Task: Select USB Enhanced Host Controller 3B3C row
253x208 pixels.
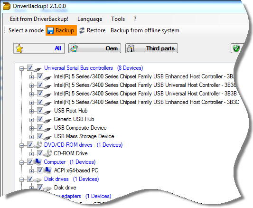Action: 147,102
